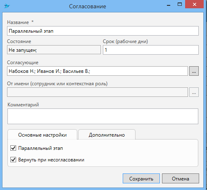Uncheck Вернуть при несогласовании checkbox

pyautogui.click(x=13, y=160)
